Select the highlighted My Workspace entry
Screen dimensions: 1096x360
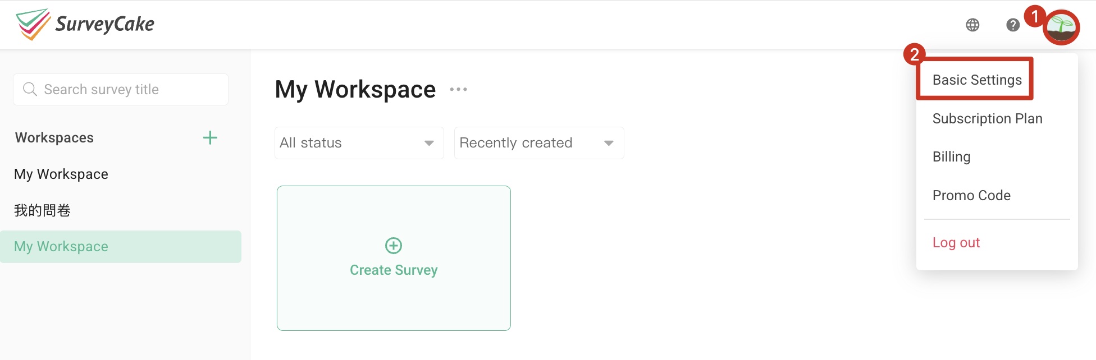[61, 246]
